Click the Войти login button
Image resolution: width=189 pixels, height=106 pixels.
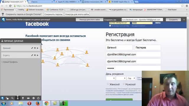[158, 23]
